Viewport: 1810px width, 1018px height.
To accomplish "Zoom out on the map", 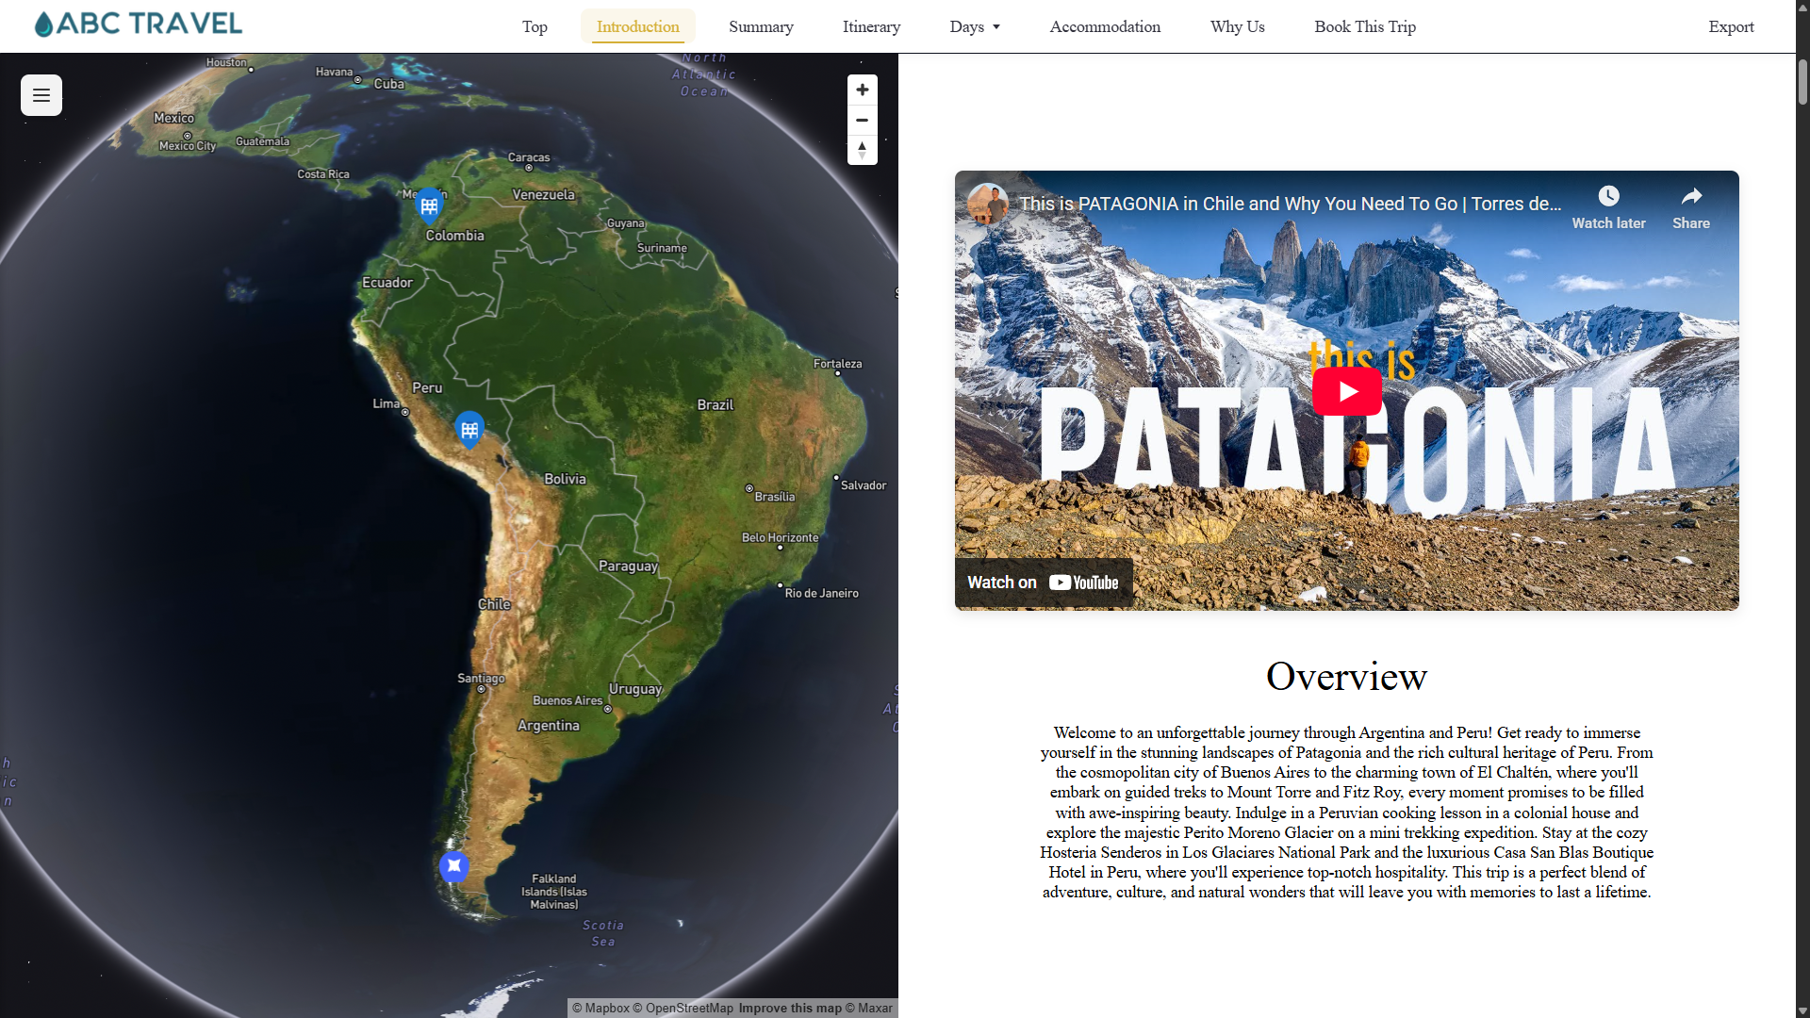I will point(862,120).
